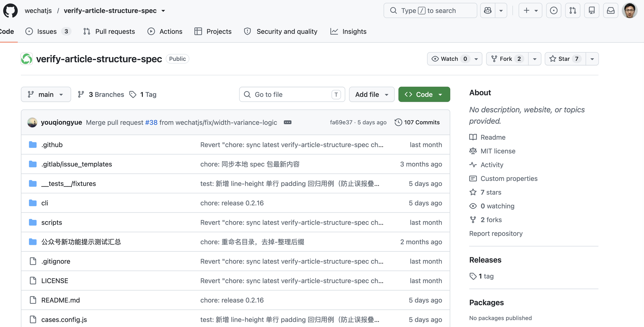The image size is (644, 327).
Task: Open the README.md file
Action: pyautogui.click(x=61, y=300)
